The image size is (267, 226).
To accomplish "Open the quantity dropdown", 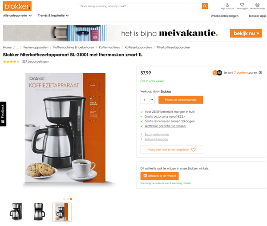I will pos(147,100).
